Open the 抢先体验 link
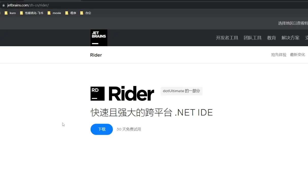The image size is (308, 182). 279,55
